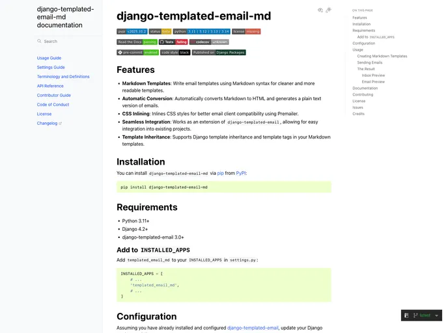Open the License page in sidebar
Viewport: 448px width, 333px height.
(x=44, y=114)
